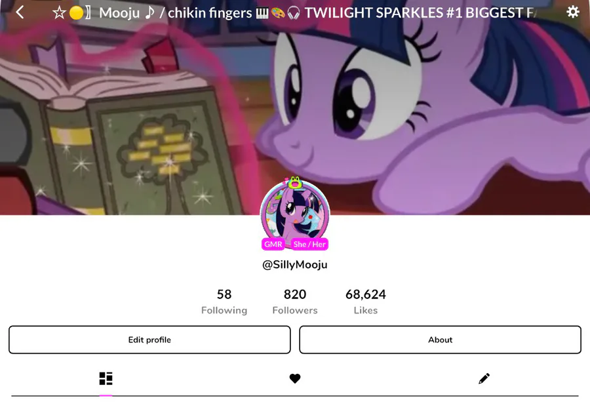This screenshot has height=402, width=590.
Task: Open the posts grid tab
Action: 106,378
